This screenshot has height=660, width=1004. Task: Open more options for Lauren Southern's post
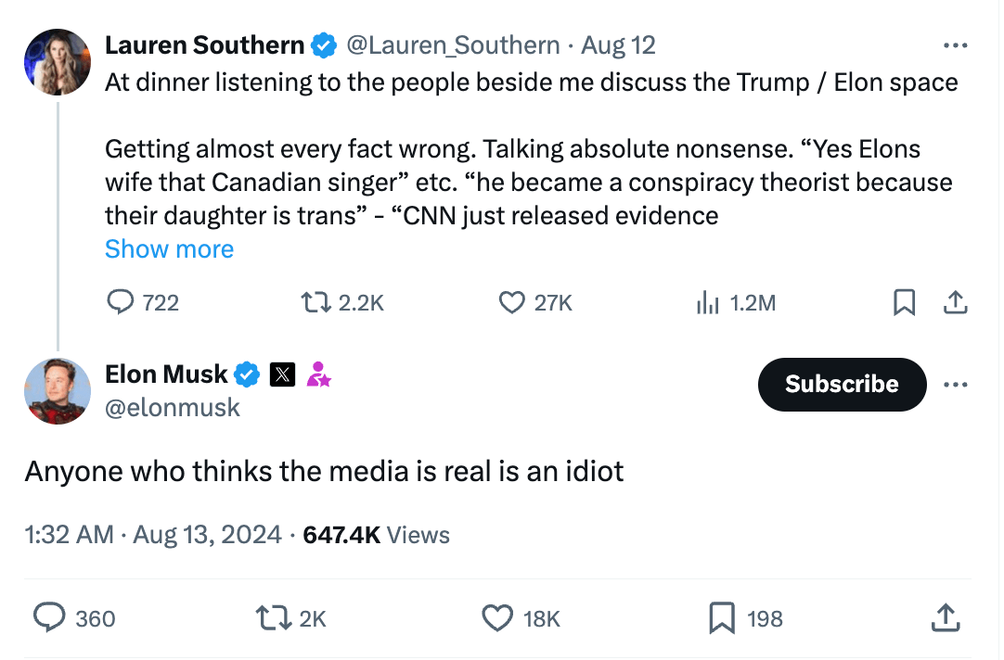(x=955, y=45)
